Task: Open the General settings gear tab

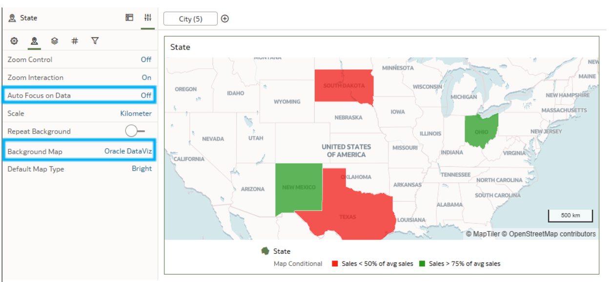Action: pos(14,41)
